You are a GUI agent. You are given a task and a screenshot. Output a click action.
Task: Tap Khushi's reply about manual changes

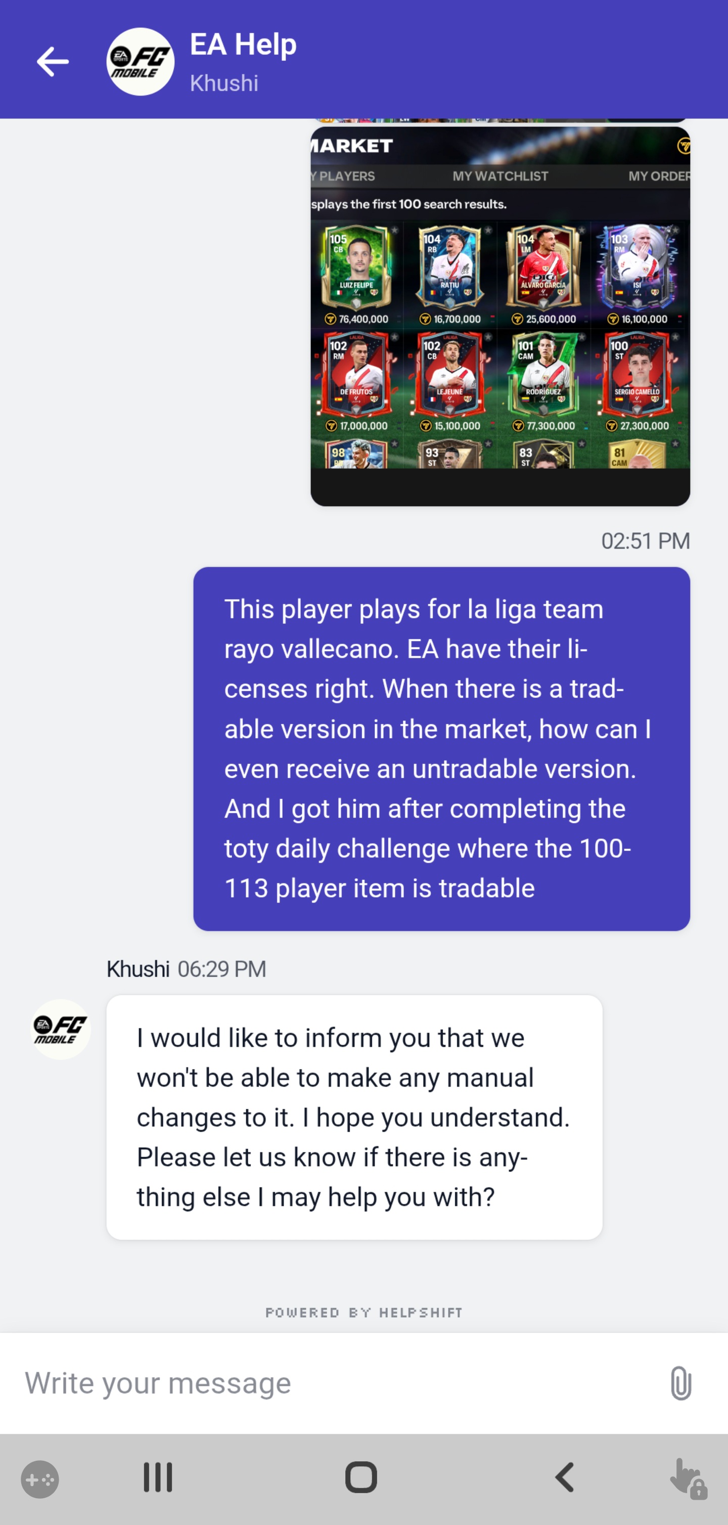click(354, 1117)
